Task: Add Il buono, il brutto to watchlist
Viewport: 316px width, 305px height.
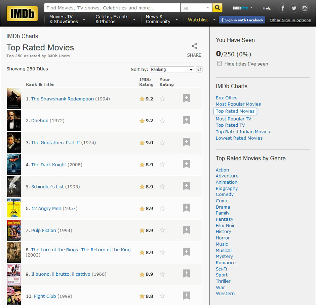Action: tap(187, 274)
